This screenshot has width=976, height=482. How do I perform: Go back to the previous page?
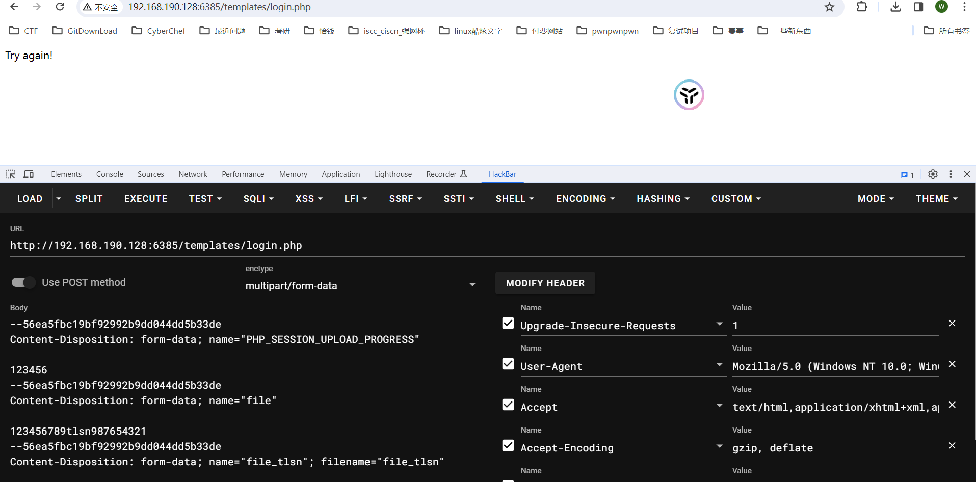click(x=14, y=7)
